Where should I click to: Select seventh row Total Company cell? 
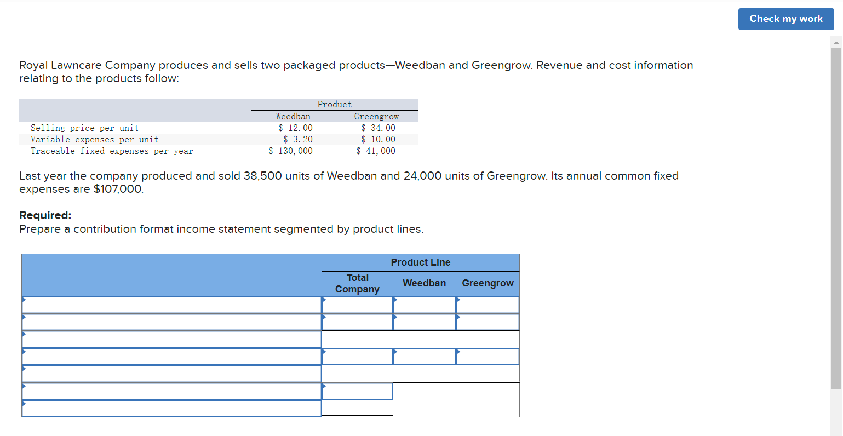coord(357,409)
